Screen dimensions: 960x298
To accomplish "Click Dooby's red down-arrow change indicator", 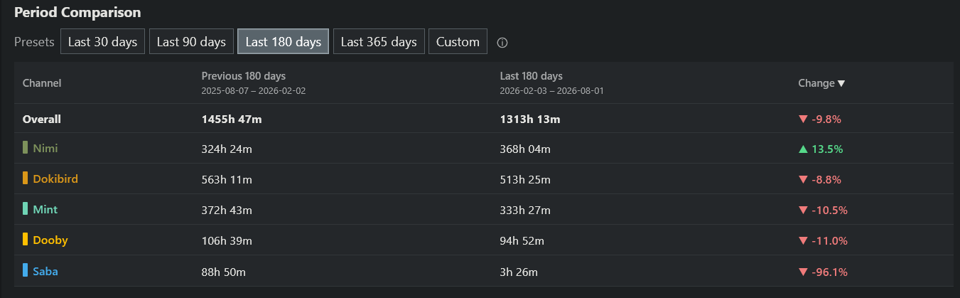I will [x=803, y=241].
